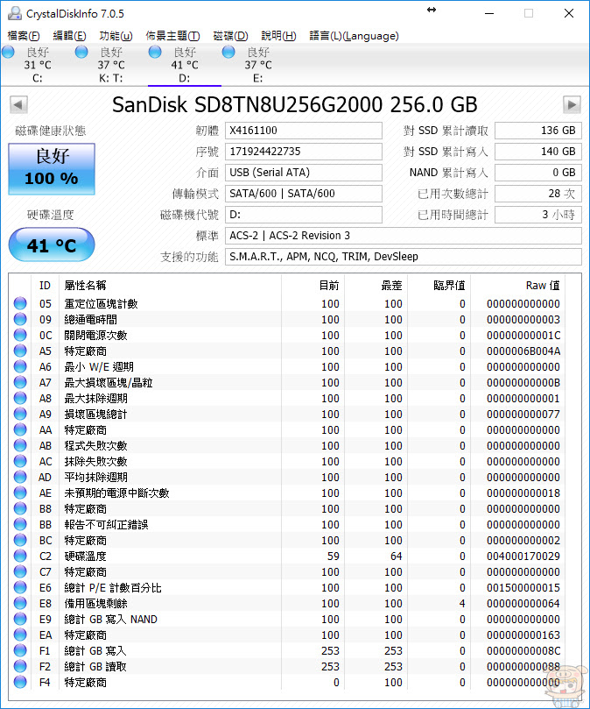Viewport: 590px width, 709px height.
Task: Click the interface field USB (Serial ATA)
Action: [304, 173]
